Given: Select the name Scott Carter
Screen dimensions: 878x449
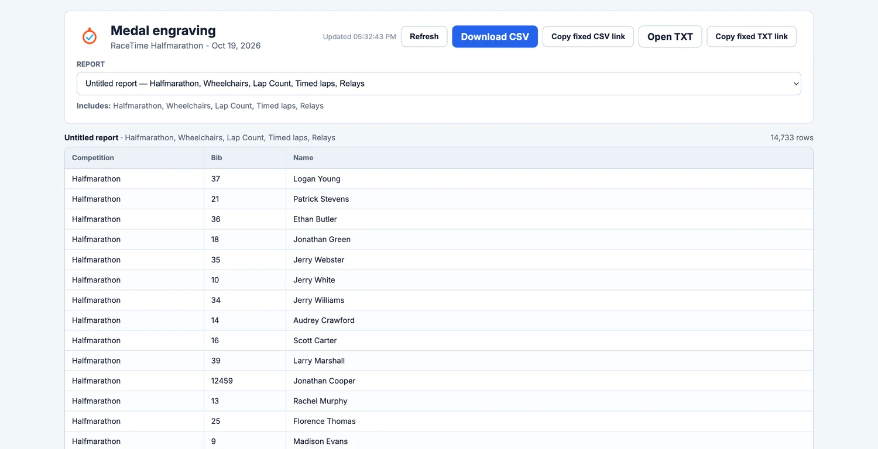Looking at the screenshot, I should pyautogui.click(x=315, y=340).
